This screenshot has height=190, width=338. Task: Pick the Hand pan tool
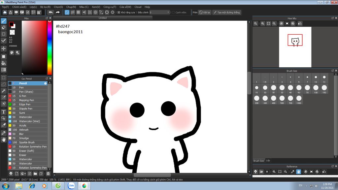[x=4, y=140]
